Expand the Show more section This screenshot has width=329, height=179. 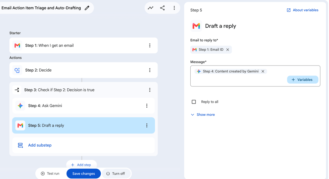(x=203, y=115)
